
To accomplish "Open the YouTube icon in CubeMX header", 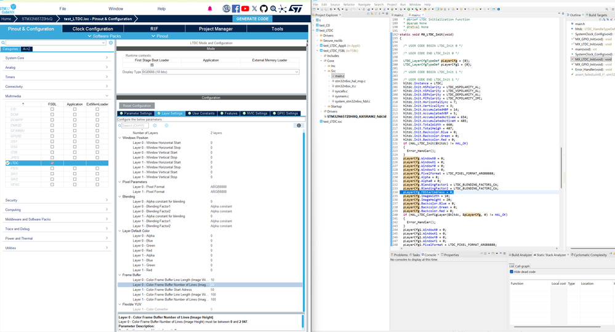I will 245,9.
